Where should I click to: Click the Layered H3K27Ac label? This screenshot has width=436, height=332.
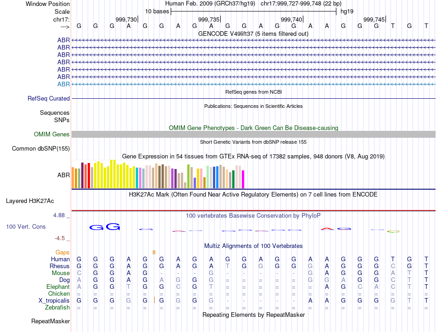click(30, 201)
